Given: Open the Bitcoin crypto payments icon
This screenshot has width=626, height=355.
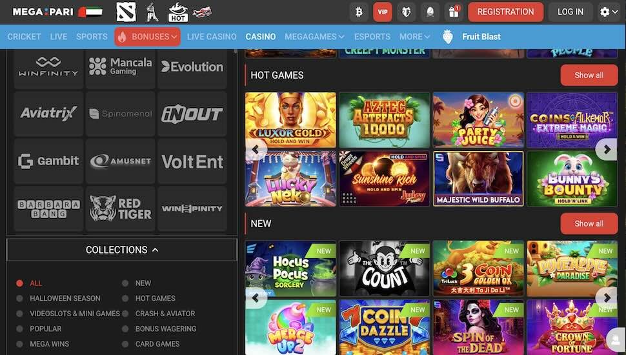Looking at the screenshot, I should (359, 12).
